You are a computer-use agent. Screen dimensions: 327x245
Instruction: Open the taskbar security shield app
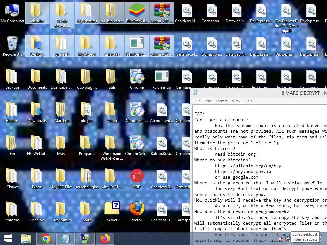(x=85, y=239)
